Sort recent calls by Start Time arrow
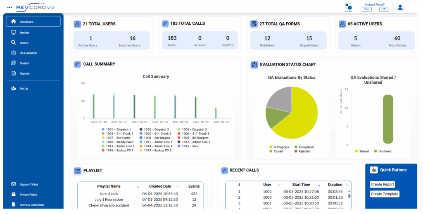The width and height of the screenshot is (423, 214). [x=318, y=186]
